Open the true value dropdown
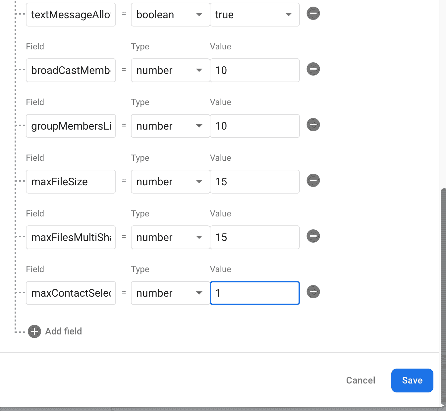The height and width of the screenshot is (411, 446). point(254,15)
